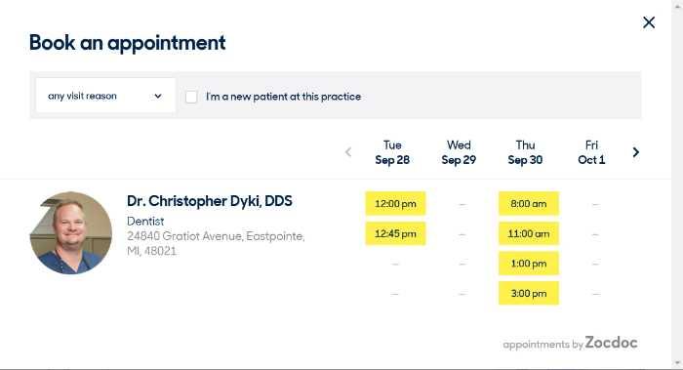Go to previous dates with left chevron
This screenshot has height=370, width=683.
(348, 152)
